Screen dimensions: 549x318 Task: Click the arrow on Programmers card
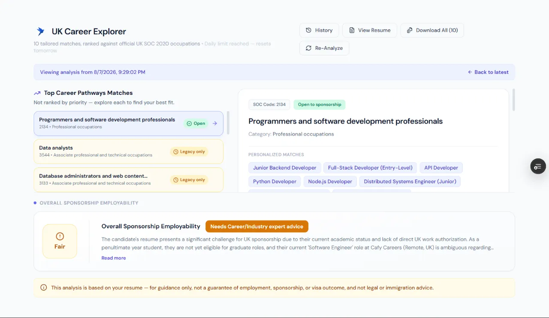[x=215, y=124]
